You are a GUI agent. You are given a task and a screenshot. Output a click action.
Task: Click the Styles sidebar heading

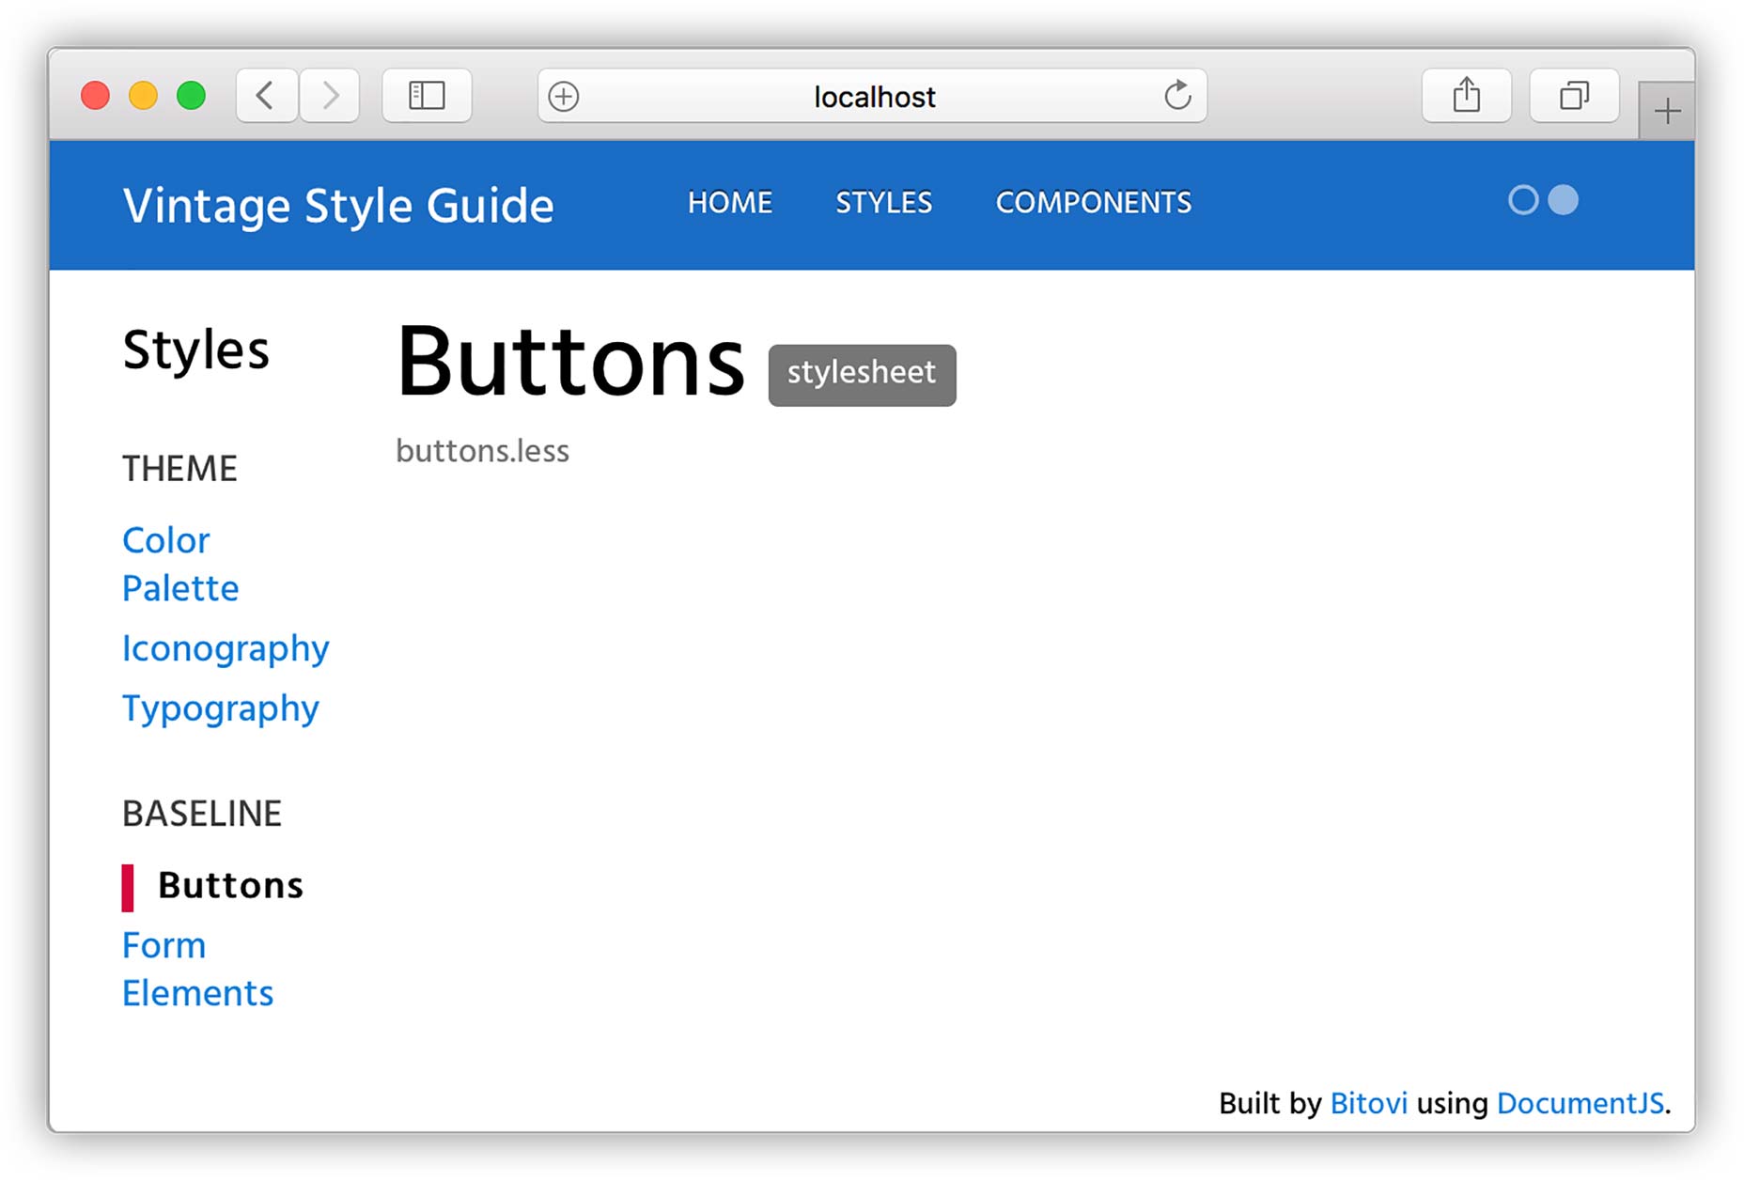pos(195,350)
